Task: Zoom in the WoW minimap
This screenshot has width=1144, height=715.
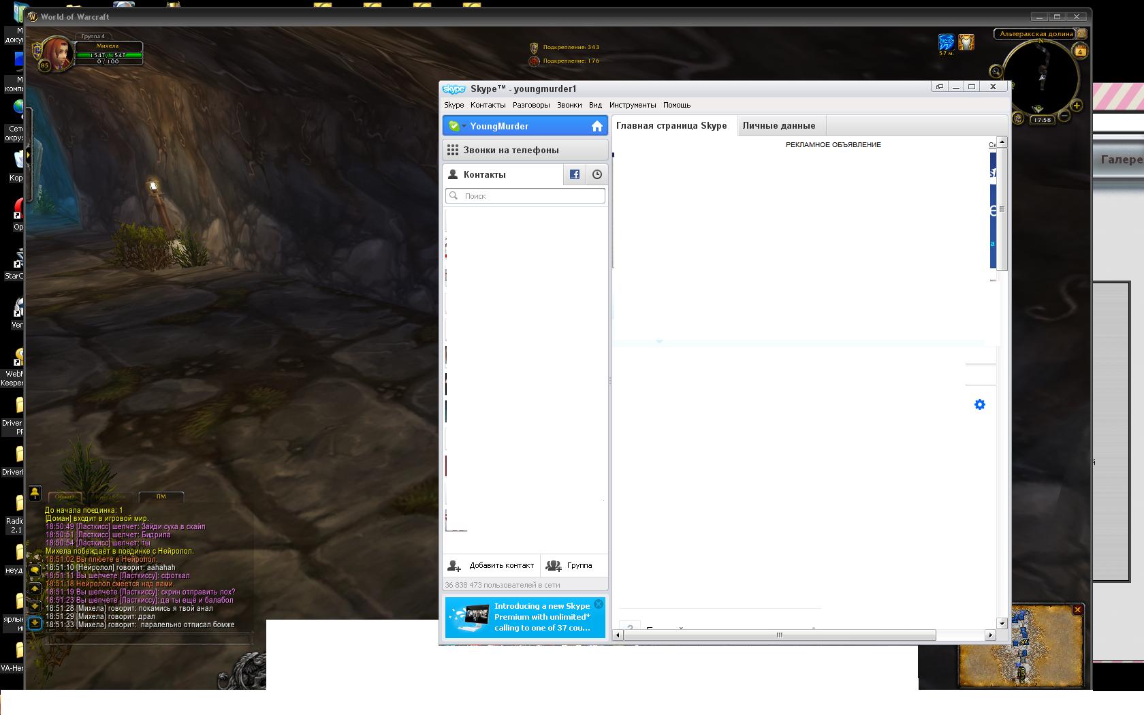Action: point(1077,105)
